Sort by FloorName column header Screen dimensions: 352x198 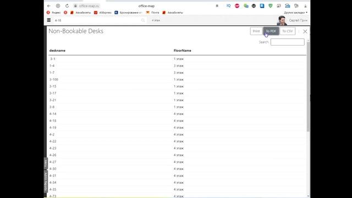tap(182, 51)
